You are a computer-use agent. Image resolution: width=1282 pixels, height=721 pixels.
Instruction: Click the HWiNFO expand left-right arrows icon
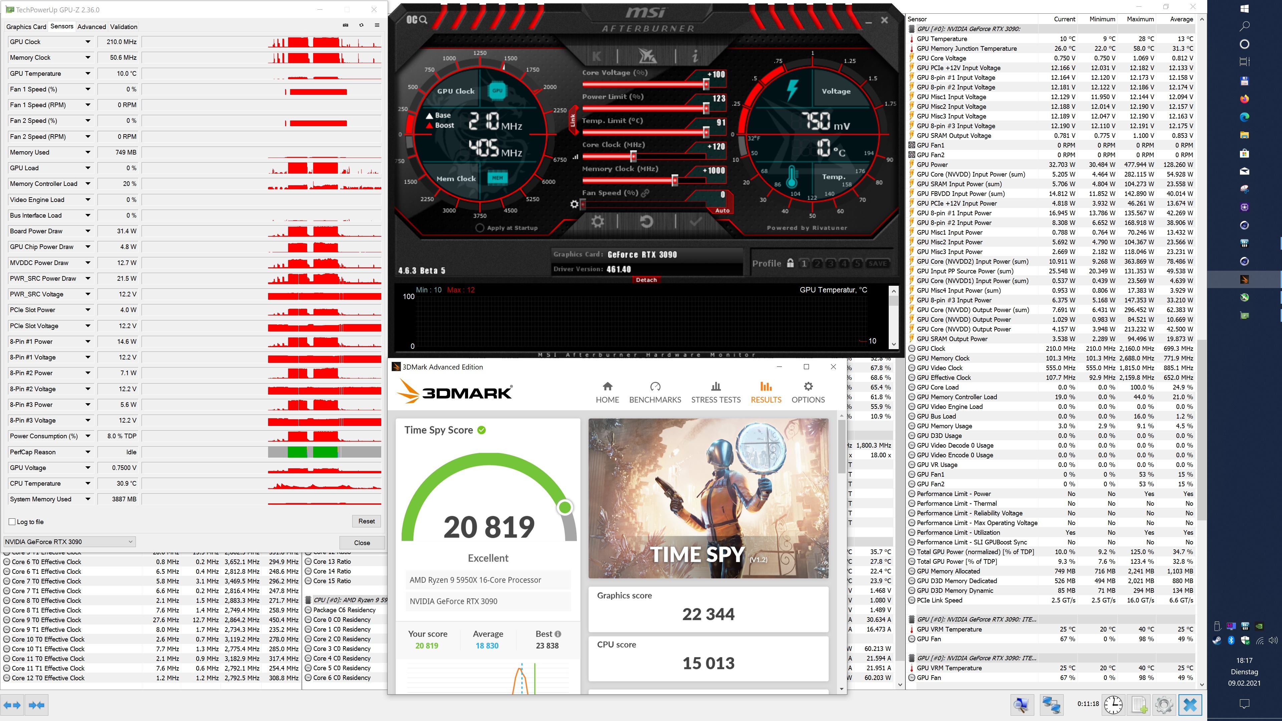coord(12,705)
